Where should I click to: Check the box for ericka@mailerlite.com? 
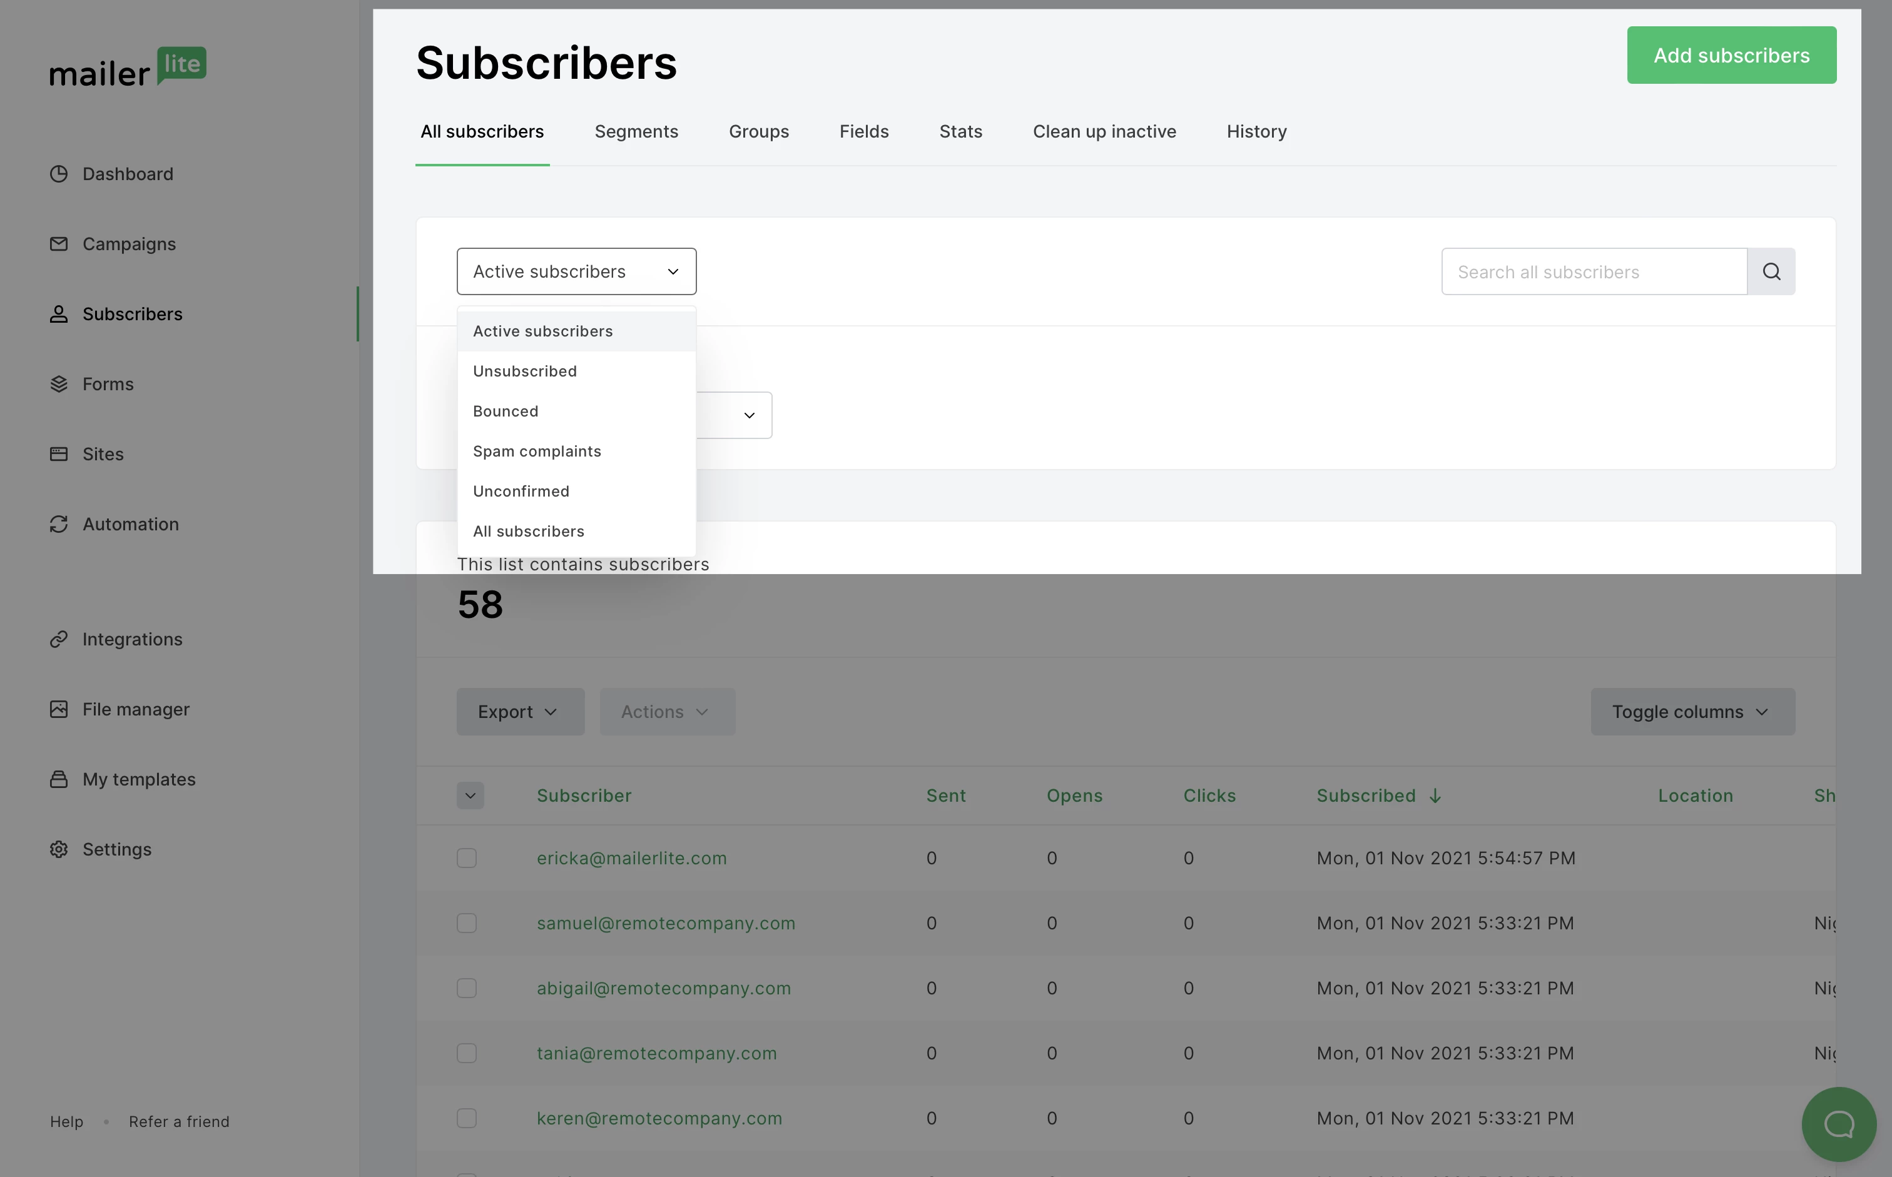coord(466,858)
